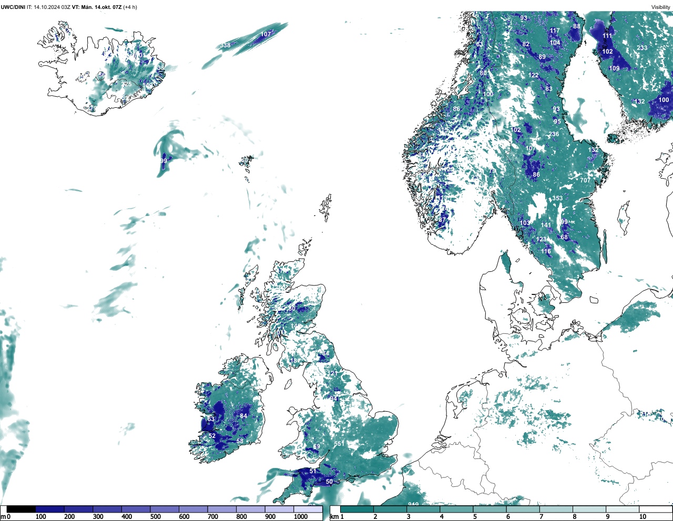673x521 pixels.
Task: Click the 'Visibility' label at top right
Action: pyautogui.click(x=661, y=7)
